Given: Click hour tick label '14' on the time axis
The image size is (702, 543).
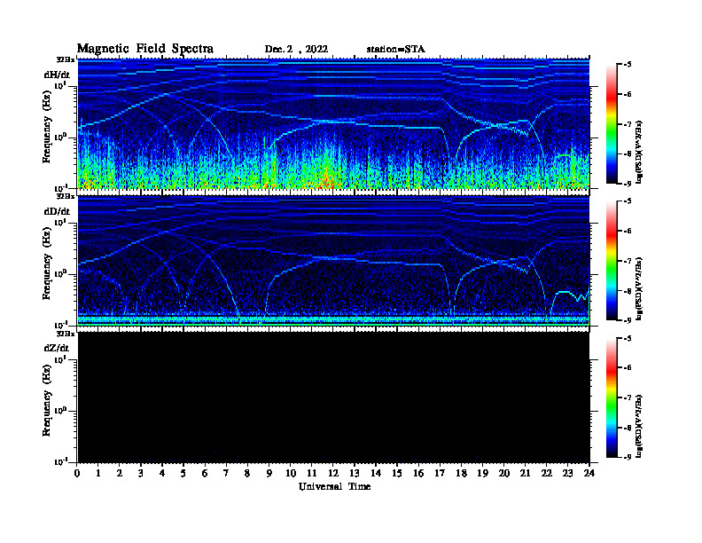Looking at the screenshot, I should pyautogui.click(x=376, y=474).
